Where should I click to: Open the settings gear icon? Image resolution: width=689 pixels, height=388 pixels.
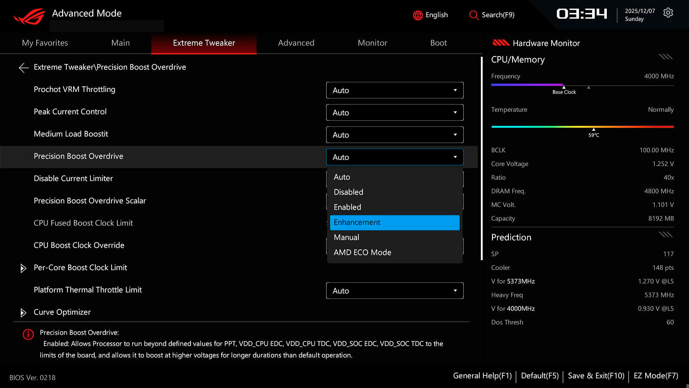668,13
